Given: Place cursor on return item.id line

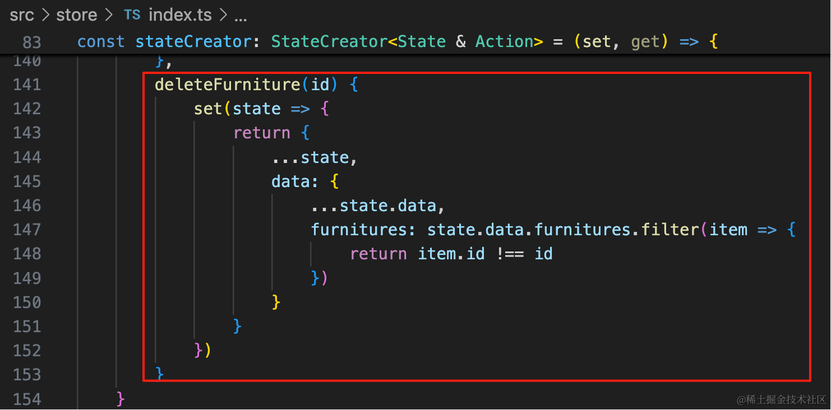Looking at the screenshot, I should point(451,254).
